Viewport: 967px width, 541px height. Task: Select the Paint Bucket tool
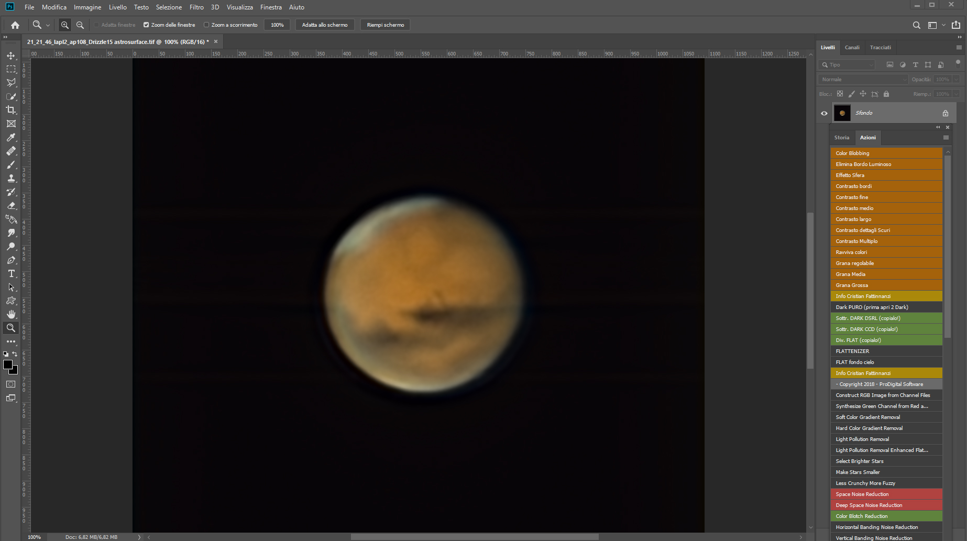click(11, 219)
